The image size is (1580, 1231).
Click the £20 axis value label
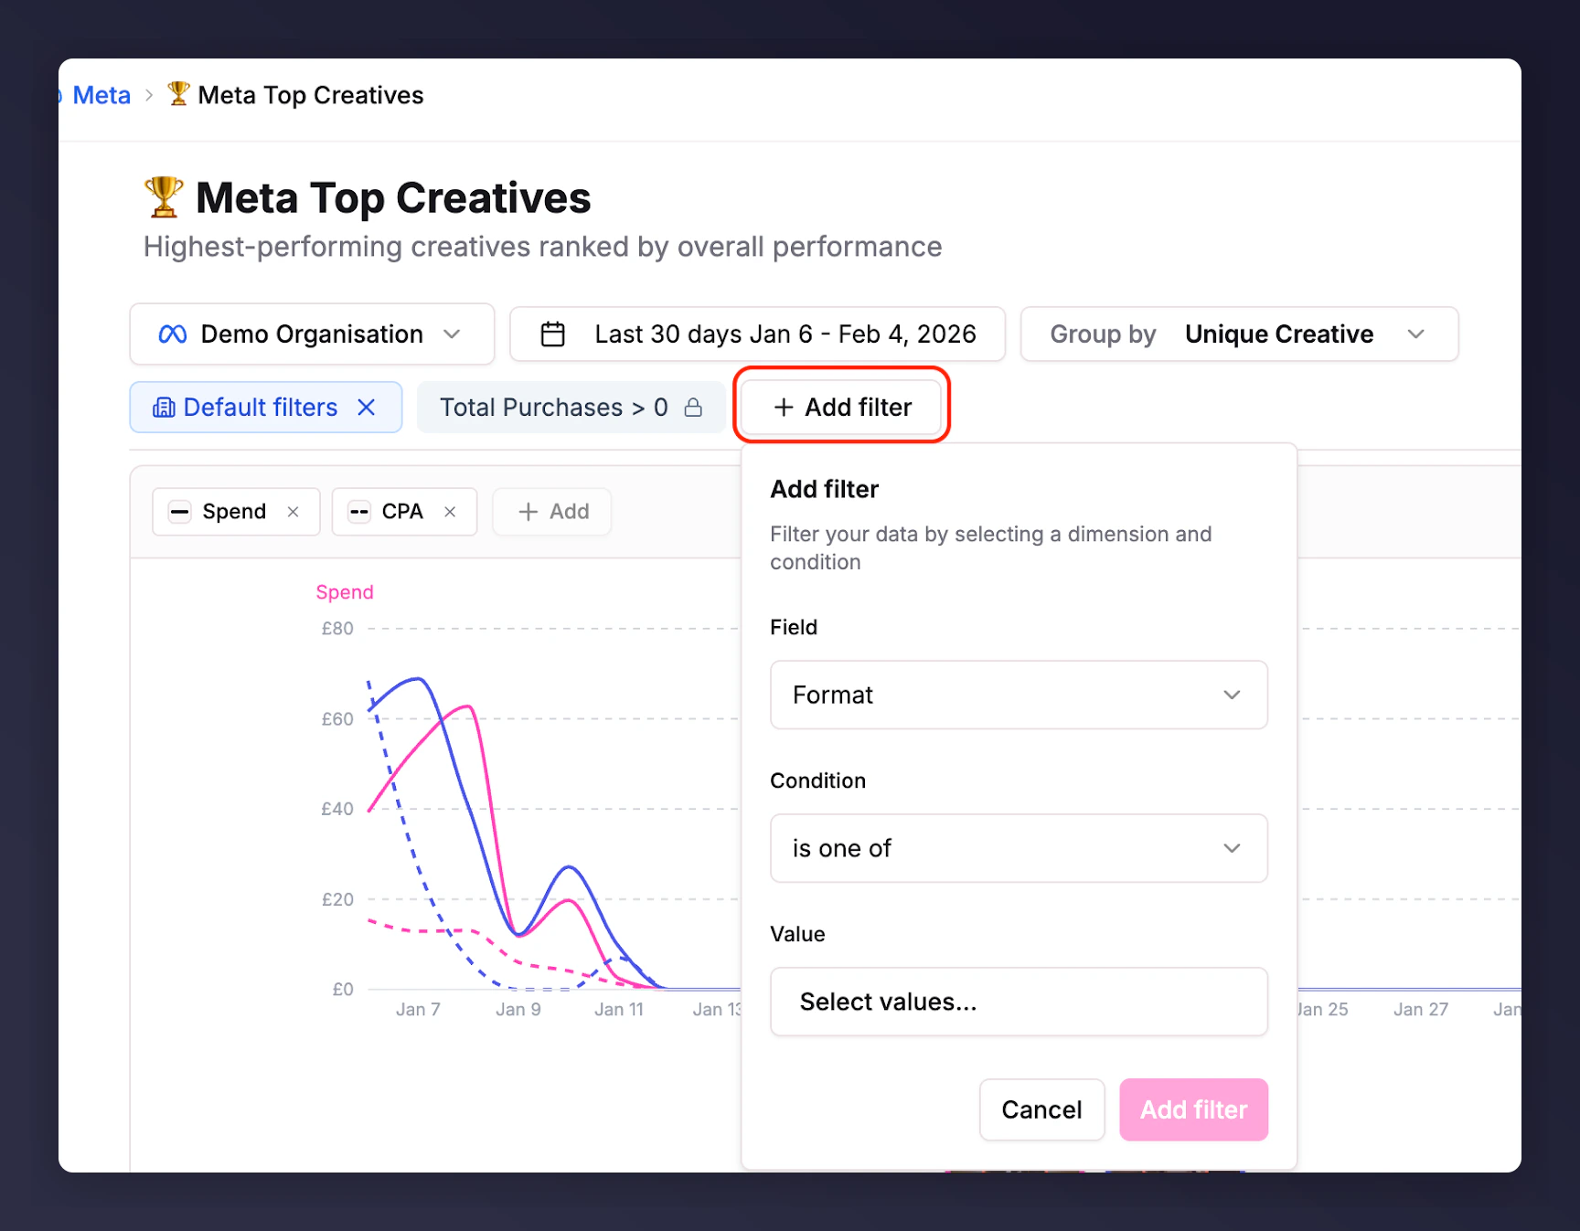(x=337, y=899)
